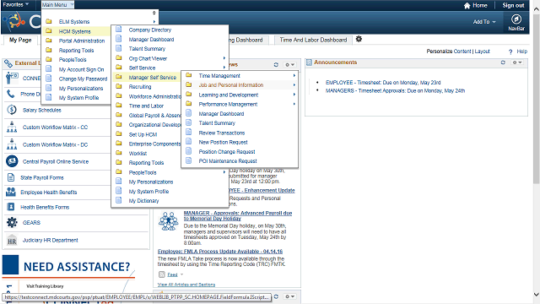Click Custom Workflow Matrix - CC icon
Image resolution: width=540 pixels, height=304 pixels.
pyautogui.click(x=12, y=128)
